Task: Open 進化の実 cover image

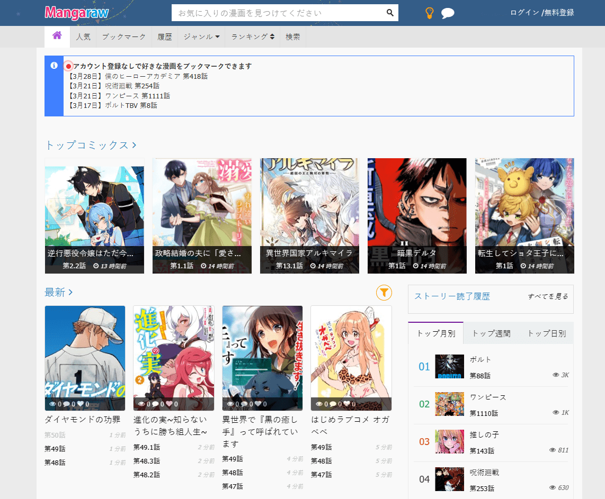Action: (x=174, y=358)
